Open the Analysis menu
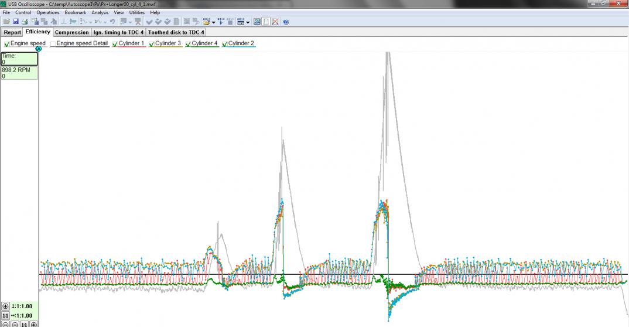This screenshot has width=629, height=327. (x=100, y=12)
